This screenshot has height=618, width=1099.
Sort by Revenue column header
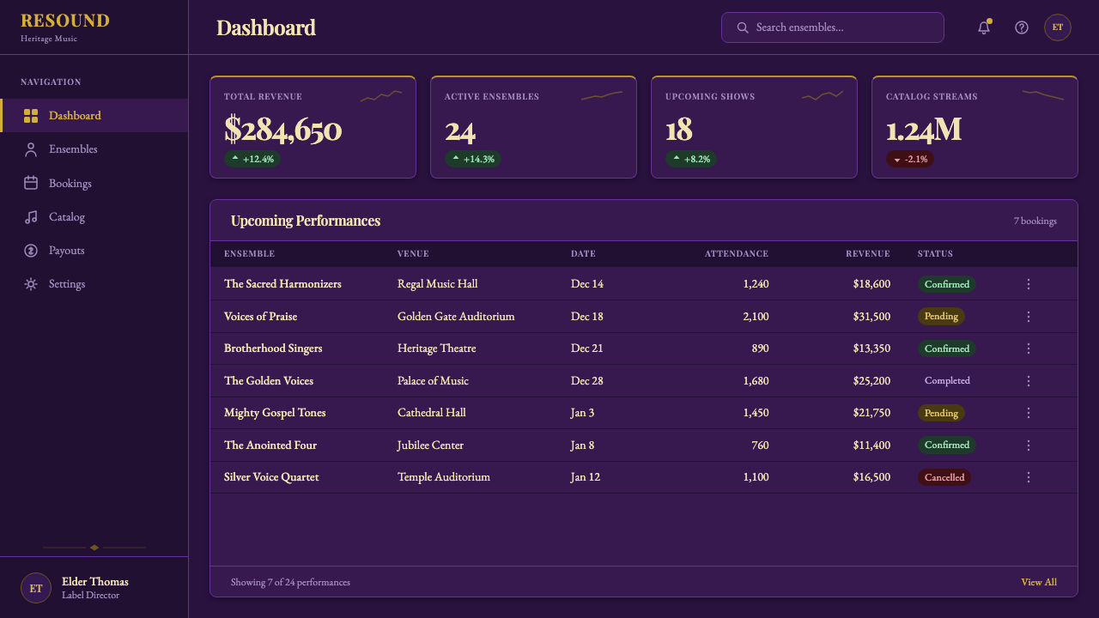868,254
